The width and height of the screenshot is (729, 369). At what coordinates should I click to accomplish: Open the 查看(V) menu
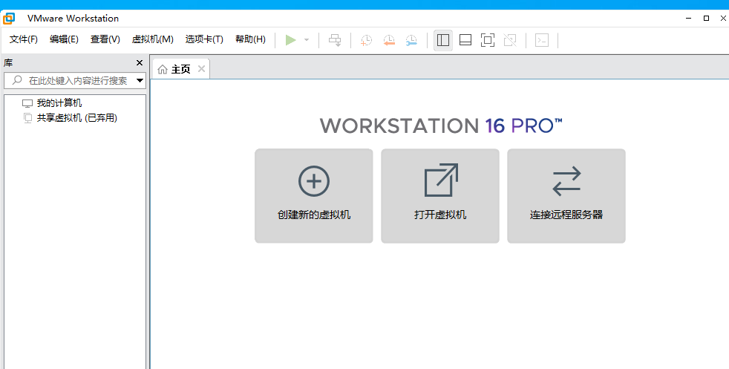coord(105,39)
